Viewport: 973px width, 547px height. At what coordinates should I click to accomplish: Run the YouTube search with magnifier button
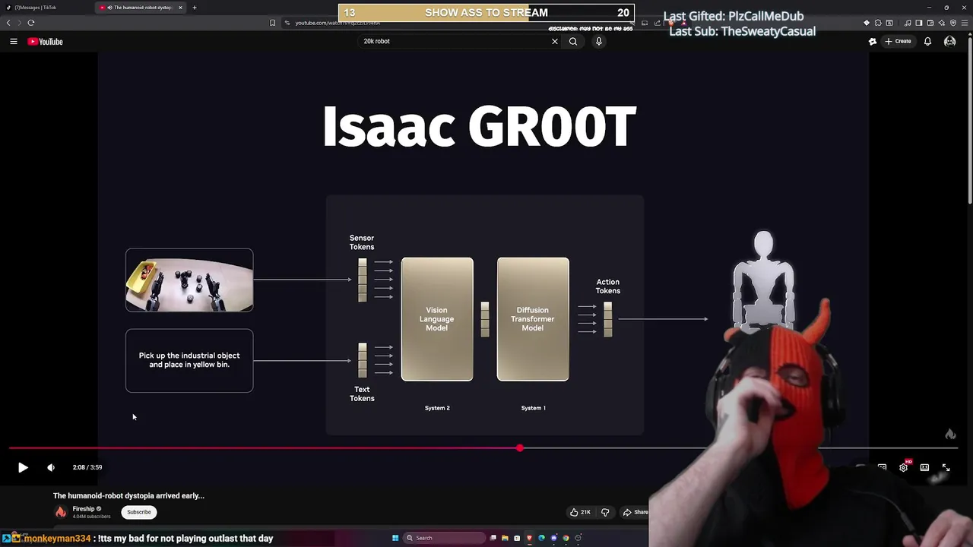[573, 41]
